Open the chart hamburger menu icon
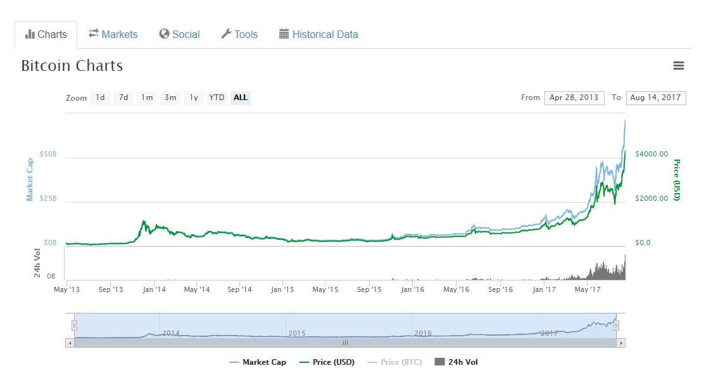Screen dimensions: 704x373 tap(679, 66)
